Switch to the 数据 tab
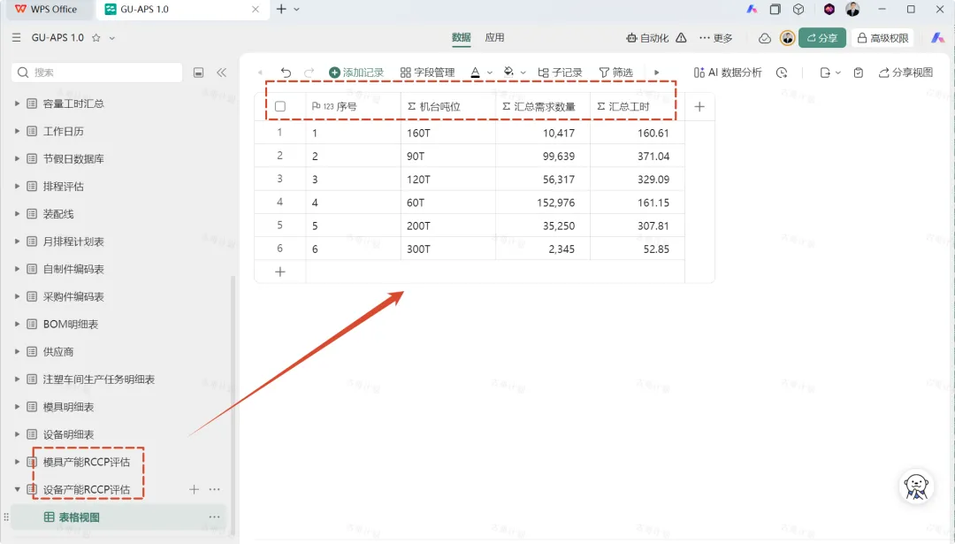 click(x=461, y=38)
